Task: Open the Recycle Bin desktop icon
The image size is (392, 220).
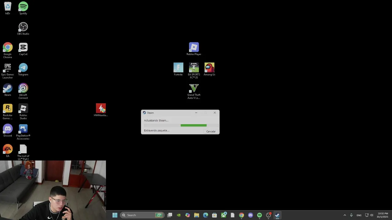Action: [8, 8]
